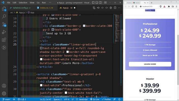
Task: Open the Go menu
Action: click(x=38, y=3)
